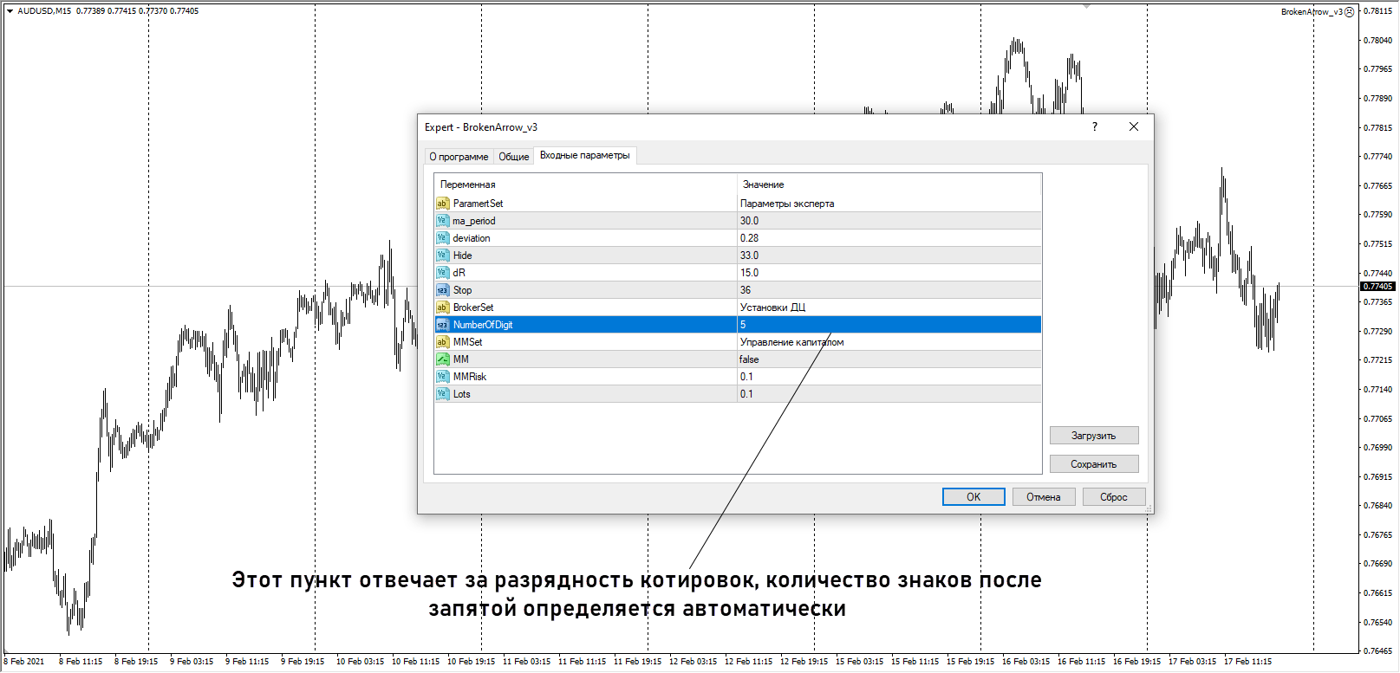The height and width of the screenshot is (673, 1400).
Task: Select the deviation value 0.28 field
Action: 888,238
